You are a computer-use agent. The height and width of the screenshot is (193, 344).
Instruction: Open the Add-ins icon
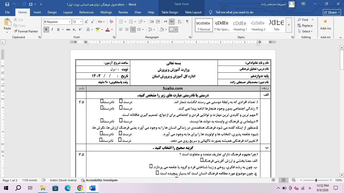point(326,25)
